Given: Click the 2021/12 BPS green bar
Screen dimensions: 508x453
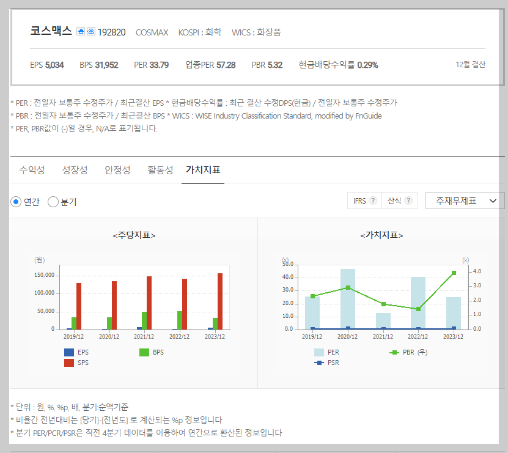Looking at the screenshot, I should [x=144, y=321].
